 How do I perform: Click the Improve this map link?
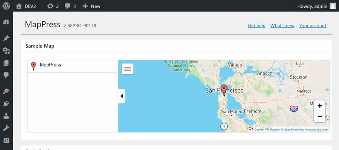pyautogui.click(x=316, y=129)
